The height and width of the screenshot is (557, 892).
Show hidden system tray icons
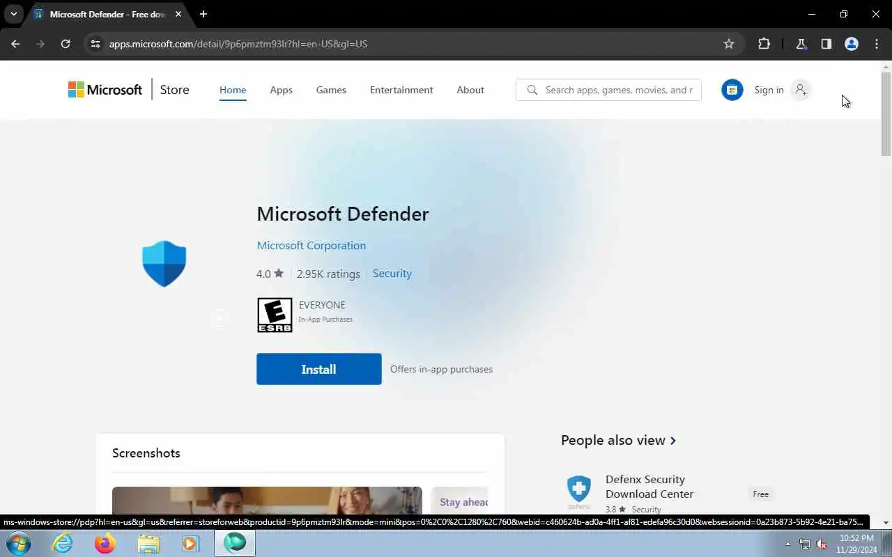point(788,544)
